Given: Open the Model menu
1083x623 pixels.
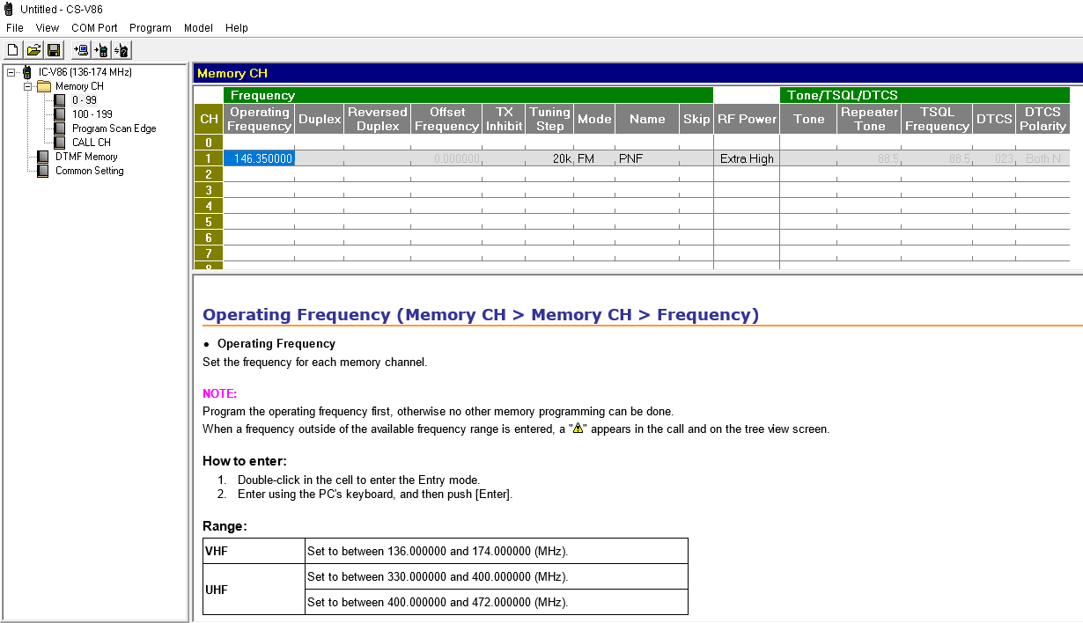Looking at the screenshot, I should pos(198,28).
